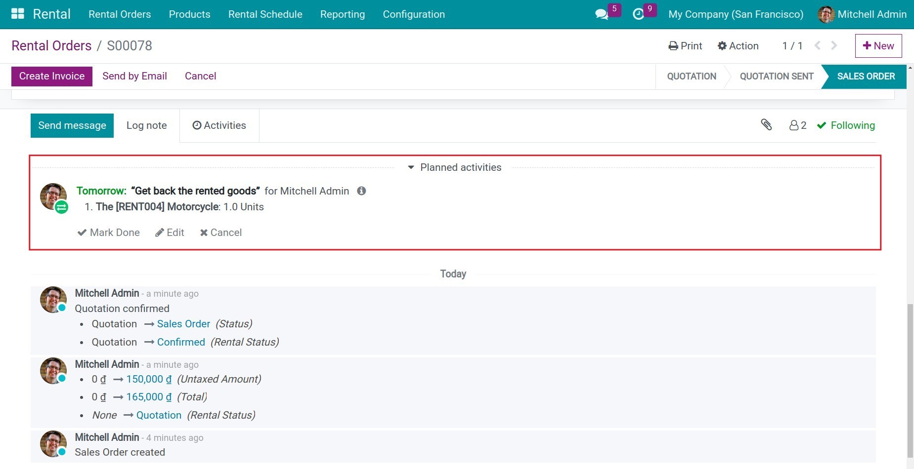Viewport: 914px width, 469px height.
Task: Click the '150,000 ₫' untaxed amount
Action: (149, 379)
